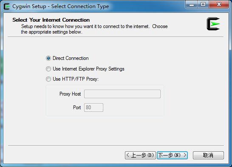This screenshot has height=167, width=232.
Task: Select the Direct Connection radio button
Action: click(48, 58)
